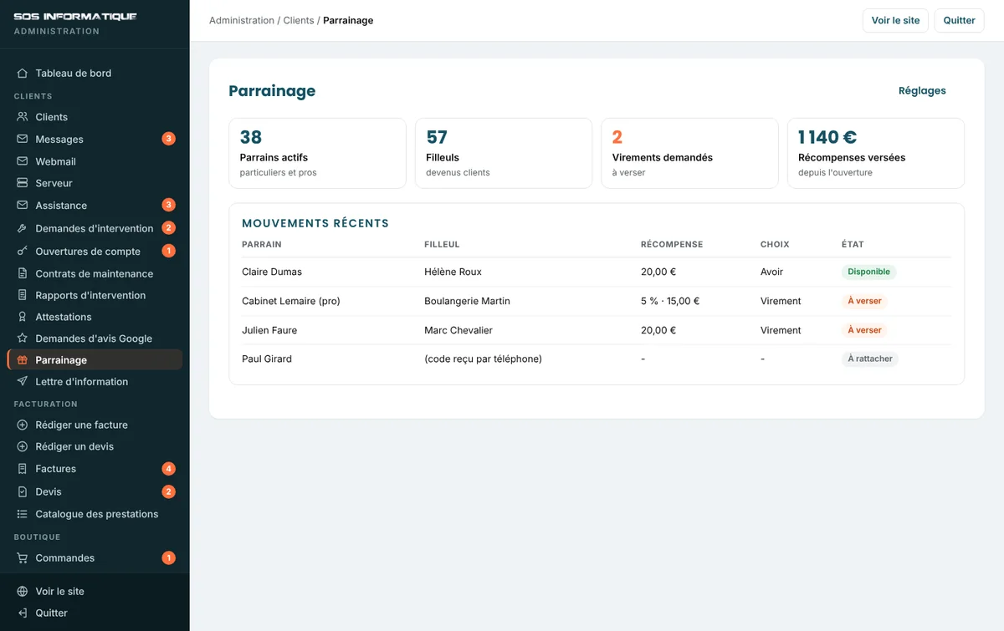Click the À verser status for Julien Faure
The height and width of the screenshot is (631, 1004).
864,330
